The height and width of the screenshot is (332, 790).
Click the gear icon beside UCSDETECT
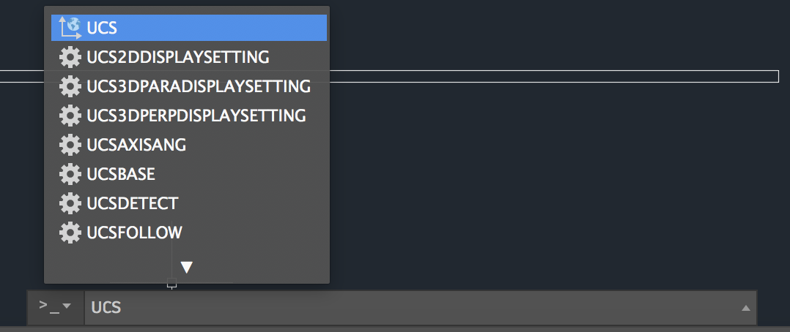pos(70,203)
